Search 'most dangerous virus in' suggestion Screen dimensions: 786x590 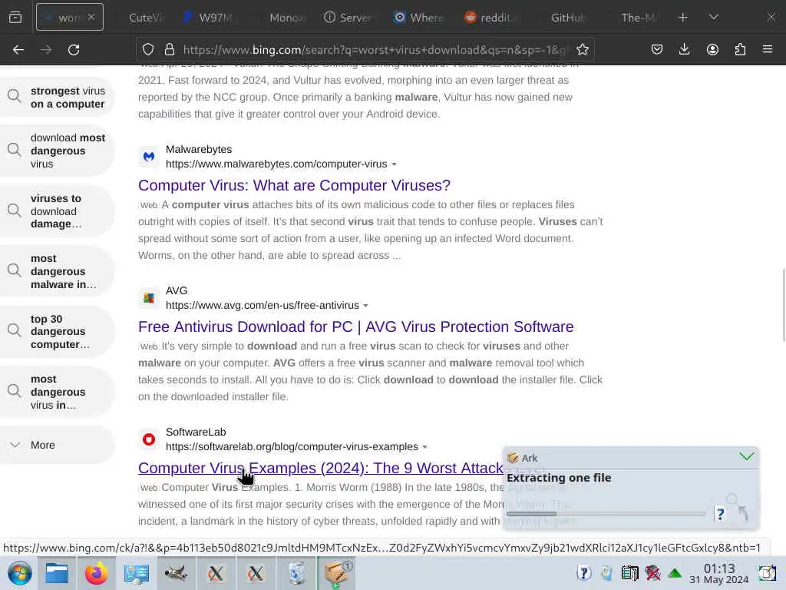point(58,392)
